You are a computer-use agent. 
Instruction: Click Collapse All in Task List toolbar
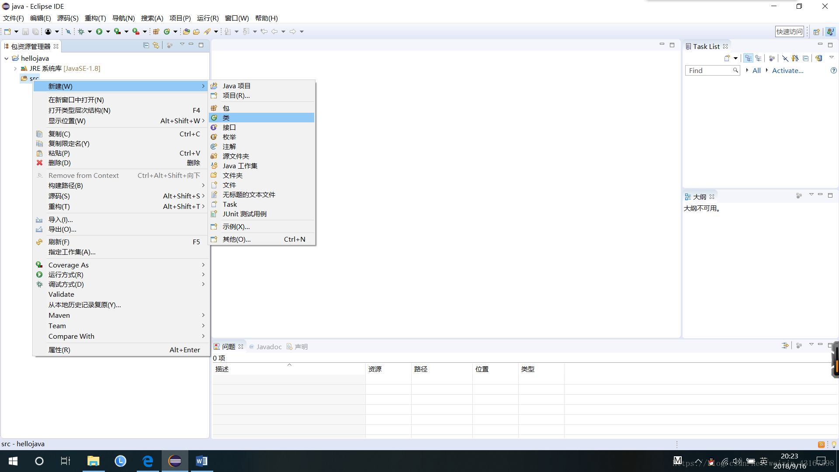point(806,58)
